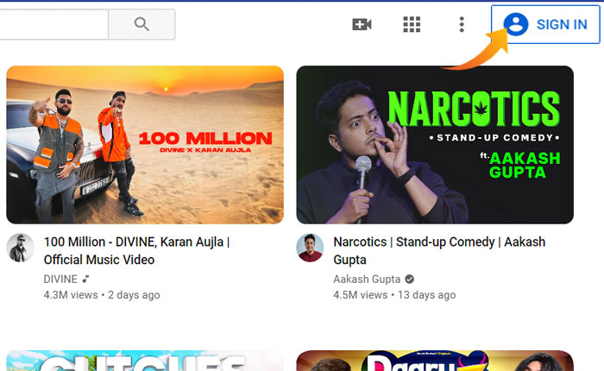Click the verified checkmark beside Aakash Gupta
This screenshot has width=604, height=371.
click(x=410, y=279)
